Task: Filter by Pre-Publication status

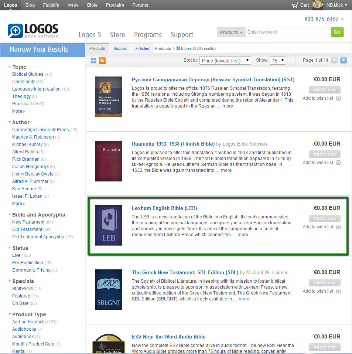Action: coord(28,263)
